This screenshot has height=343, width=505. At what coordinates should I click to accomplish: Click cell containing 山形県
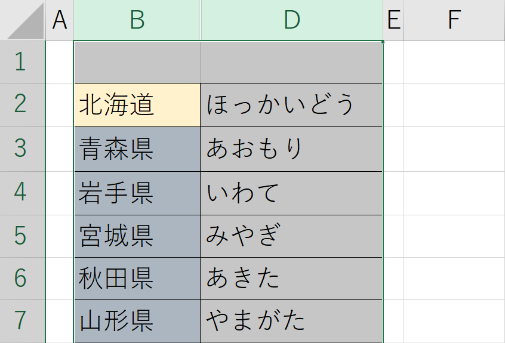pyautogui.click(x=137, y=321)
